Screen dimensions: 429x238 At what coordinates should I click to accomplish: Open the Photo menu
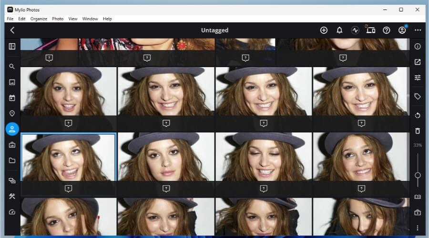coord(58,19)
